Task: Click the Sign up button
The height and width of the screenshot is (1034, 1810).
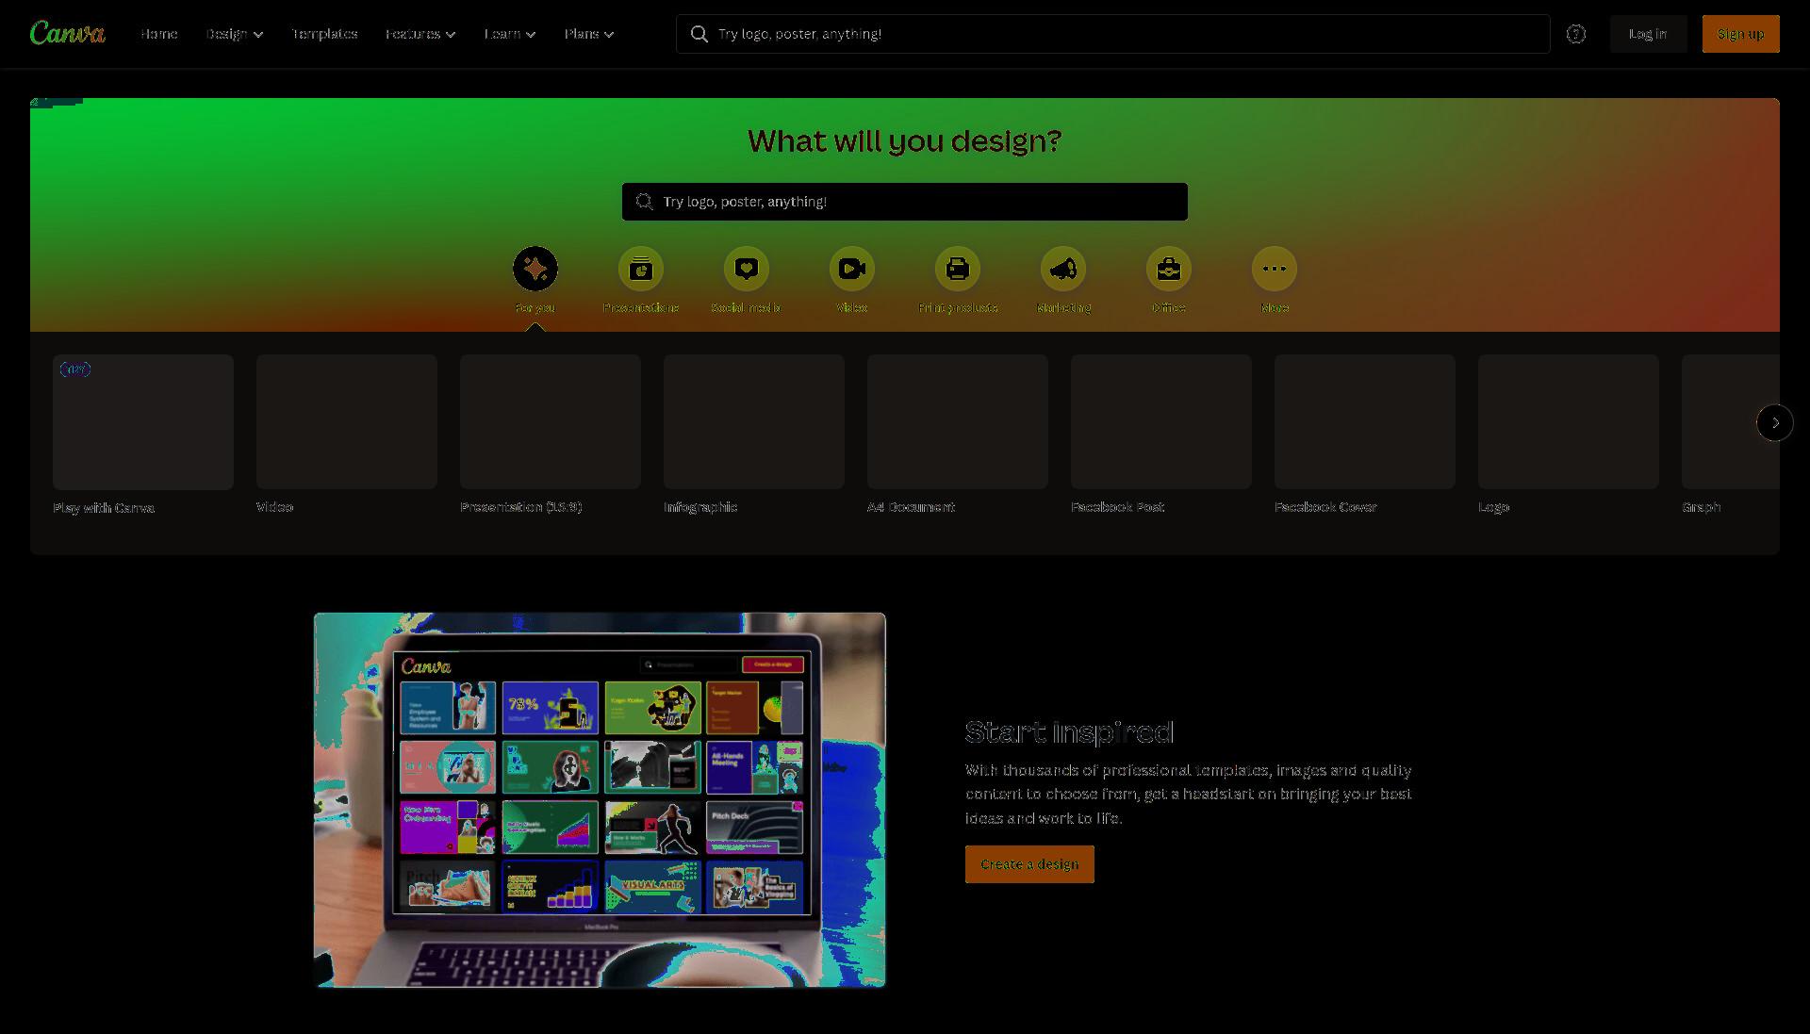Action: pos(1740,34)
